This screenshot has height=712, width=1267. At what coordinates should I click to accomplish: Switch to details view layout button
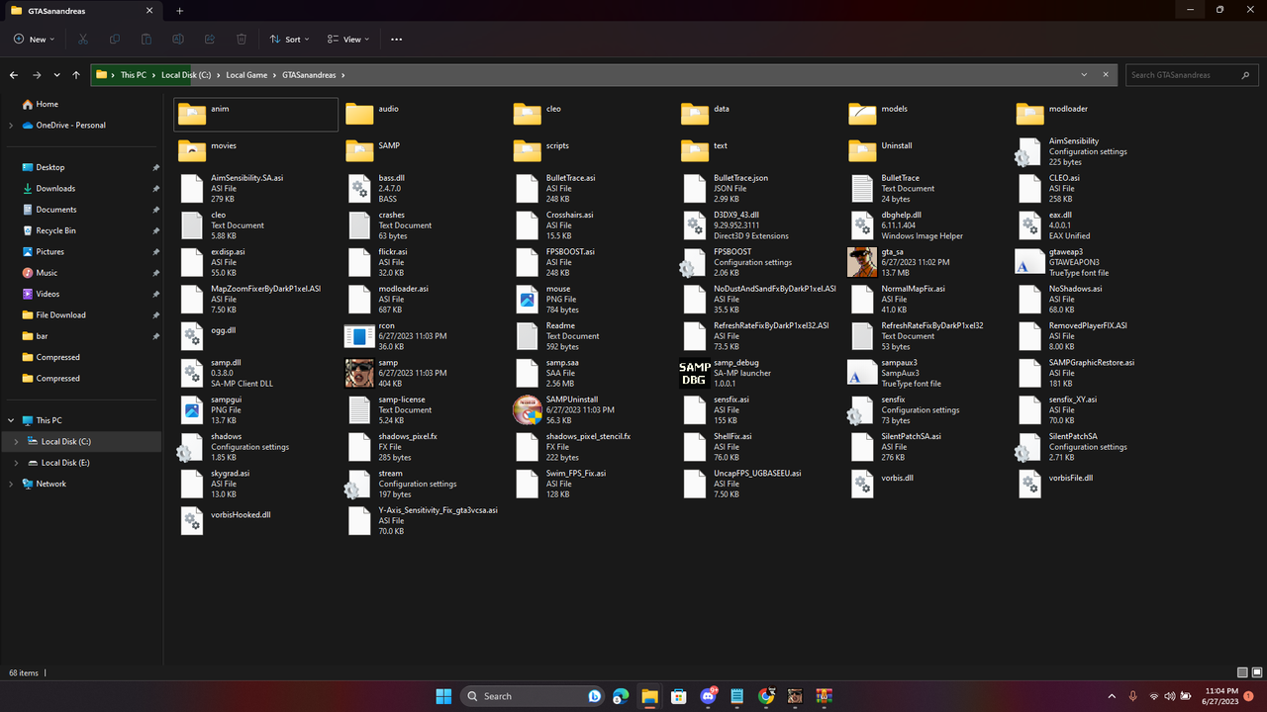pyautogui.click(x=1242, y=672)
